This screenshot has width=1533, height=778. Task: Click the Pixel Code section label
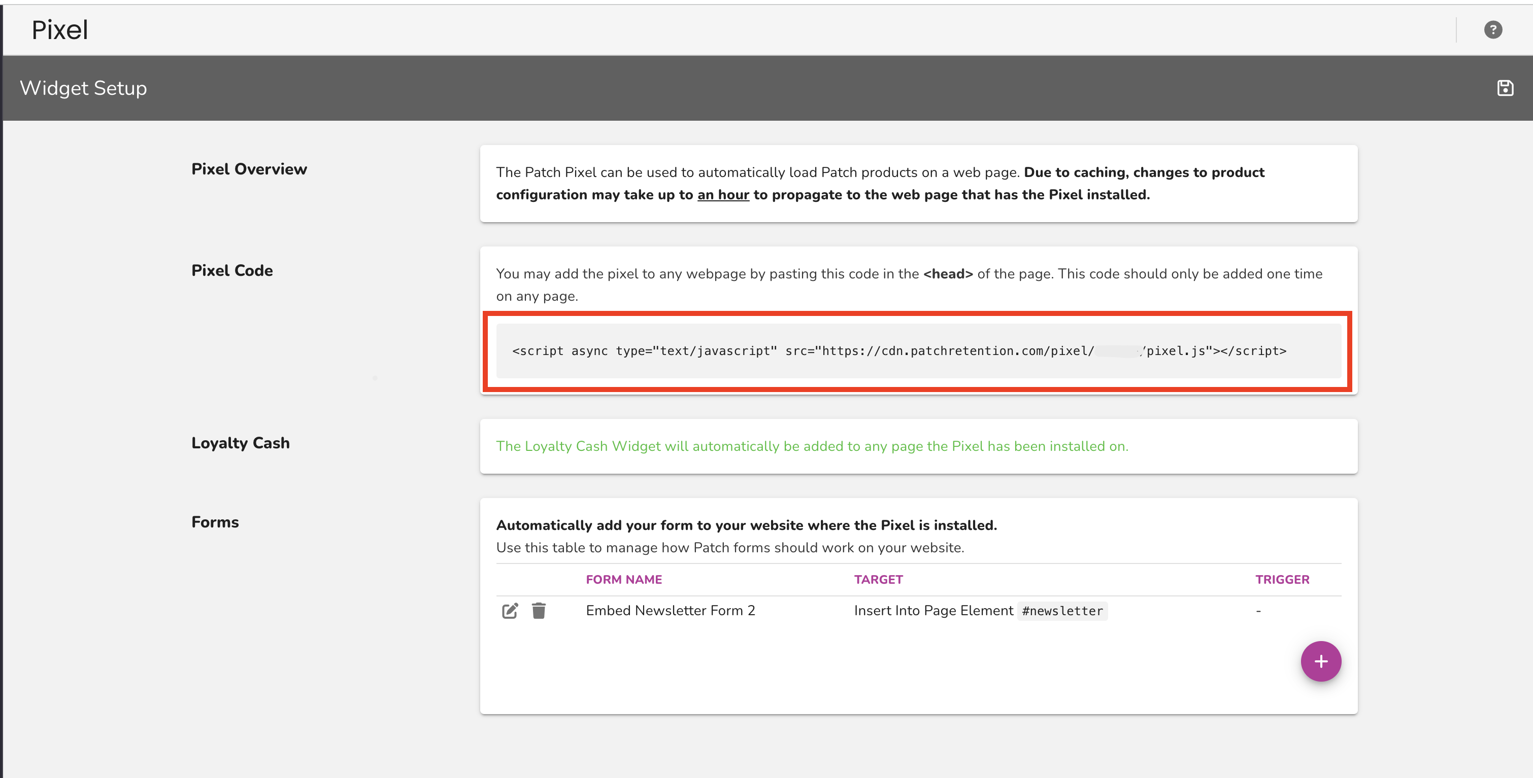pyautogui.click(x=232, y=271)
